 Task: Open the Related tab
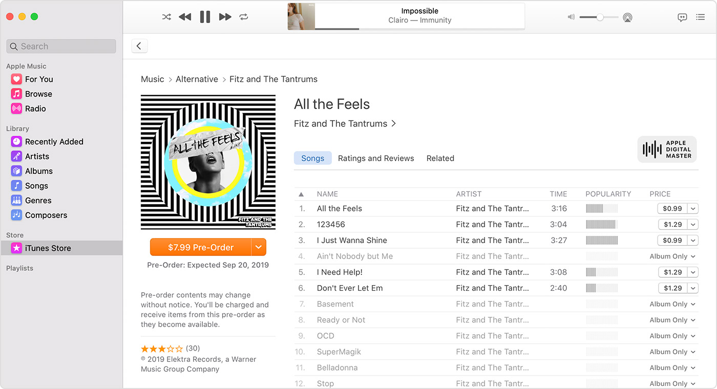click(440, 158)
